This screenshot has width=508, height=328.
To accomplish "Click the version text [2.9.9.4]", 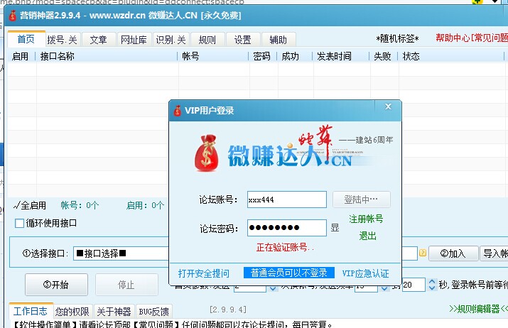I will point(228,310).
